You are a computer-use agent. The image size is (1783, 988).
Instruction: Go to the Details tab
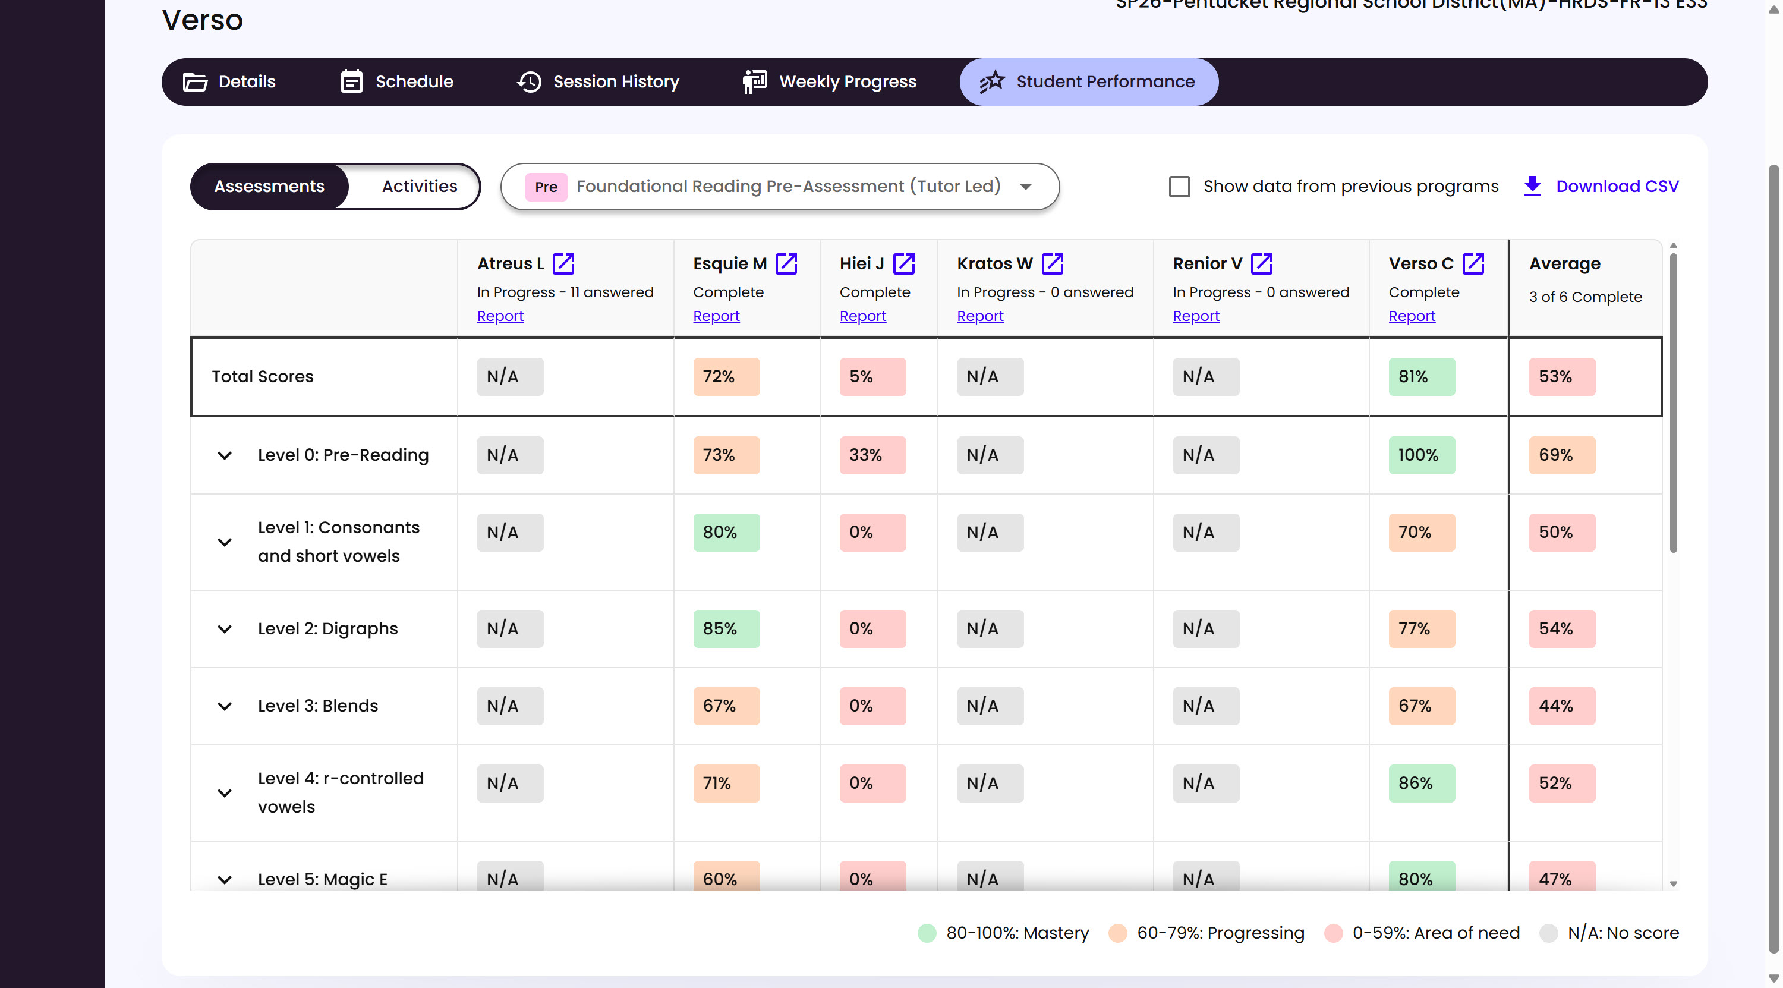pyautogui.click(x=229, y=81)
